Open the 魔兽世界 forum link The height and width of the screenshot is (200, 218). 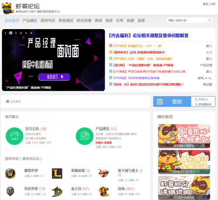pyautogui.click(x=31, y=170)
